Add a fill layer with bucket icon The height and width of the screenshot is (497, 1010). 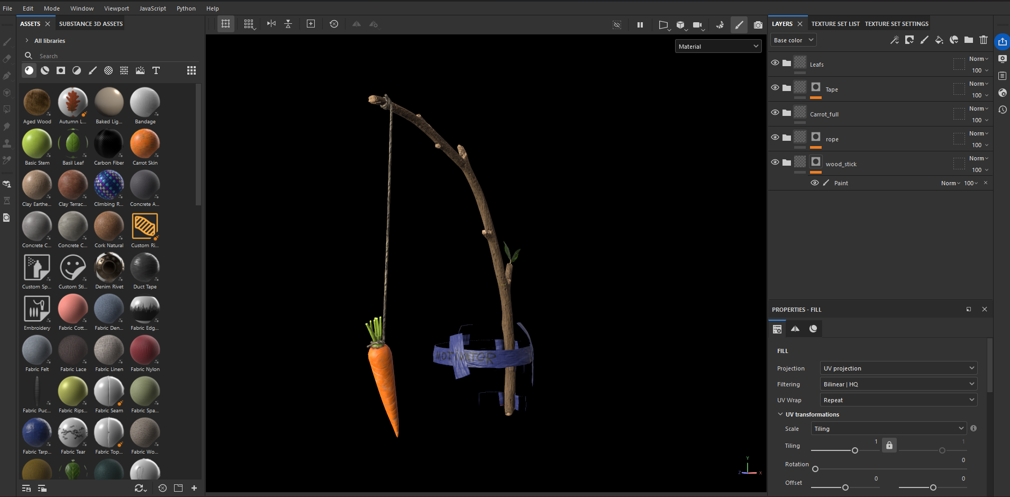coord(939,40)
